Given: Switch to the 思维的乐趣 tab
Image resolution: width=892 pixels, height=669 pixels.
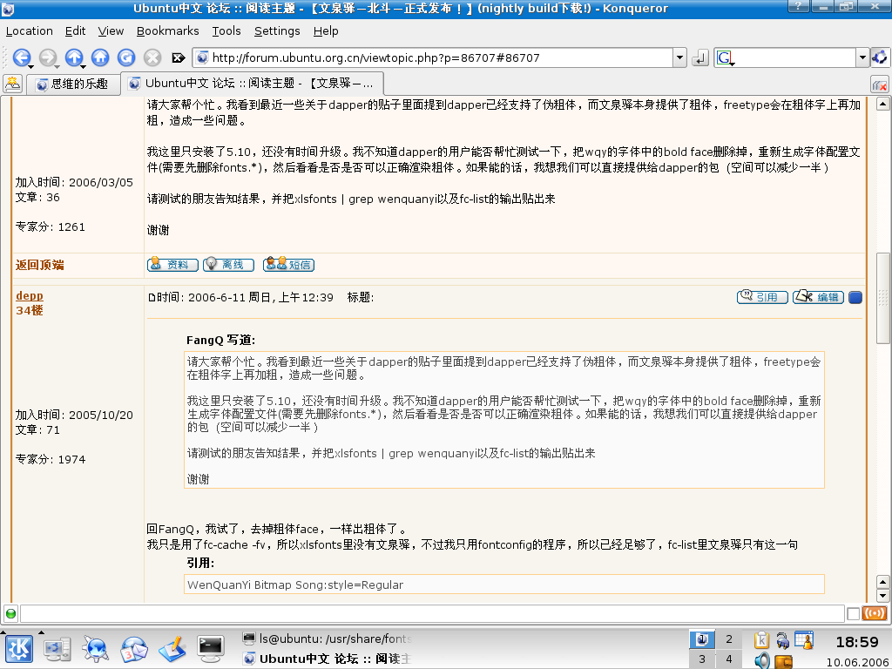Looking at the screenshot, I should pos(73,84).
